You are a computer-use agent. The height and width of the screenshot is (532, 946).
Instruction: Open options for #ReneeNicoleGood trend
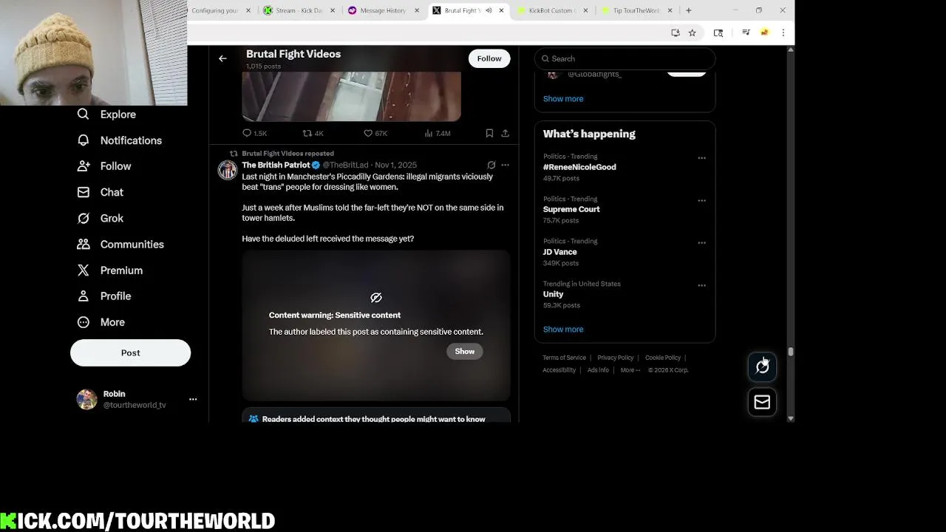pyautogui.click(x=701, y=158)
